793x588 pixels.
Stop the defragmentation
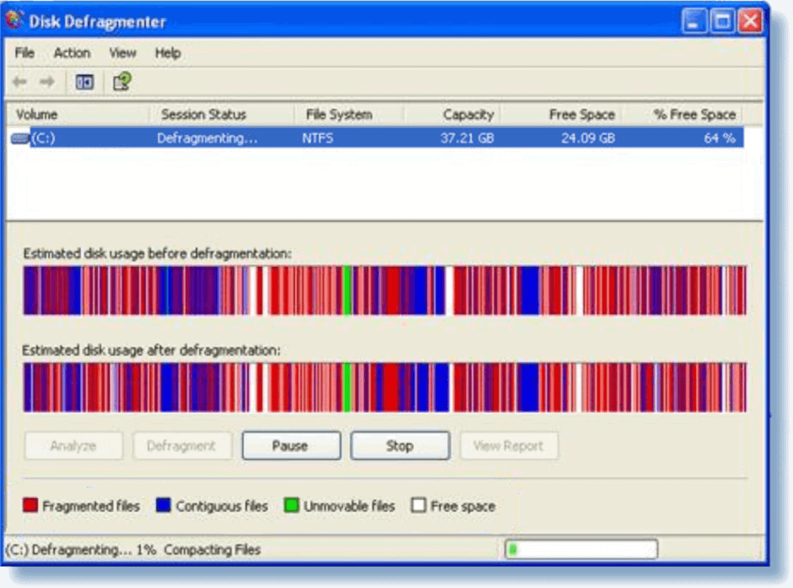pos(400,445)
